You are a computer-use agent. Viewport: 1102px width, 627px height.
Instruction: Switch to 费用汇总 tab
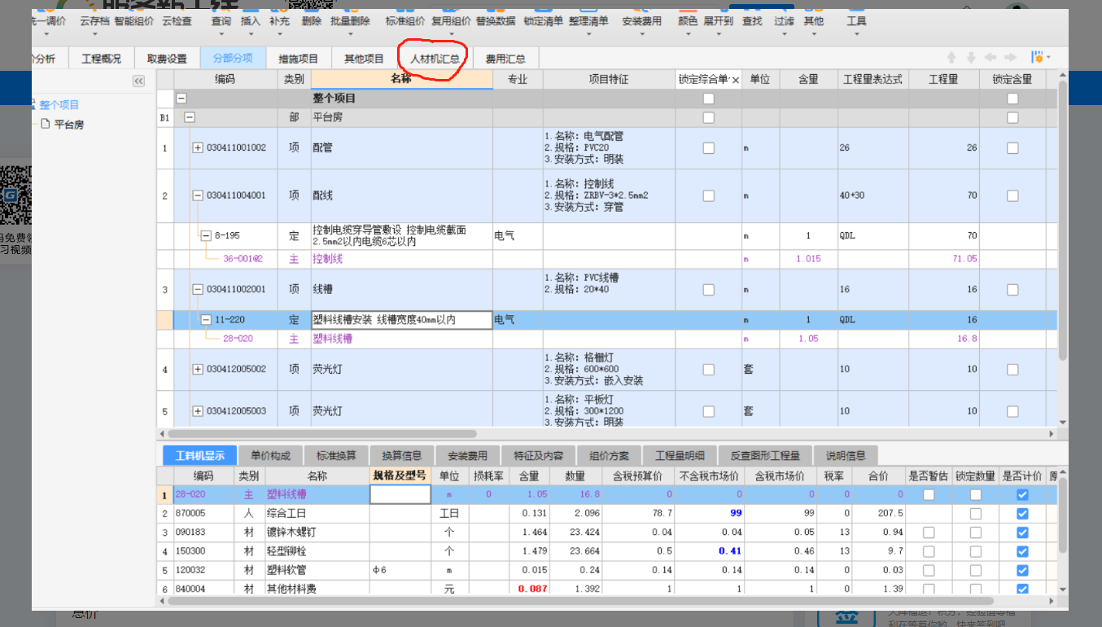[x=505, y=59]
